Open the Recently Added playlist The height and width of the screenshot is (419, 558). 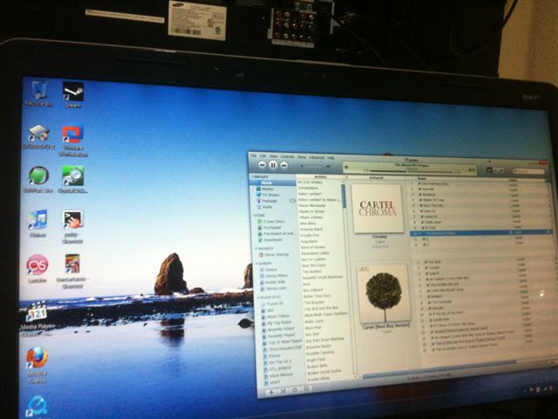[x=278, y=329]
